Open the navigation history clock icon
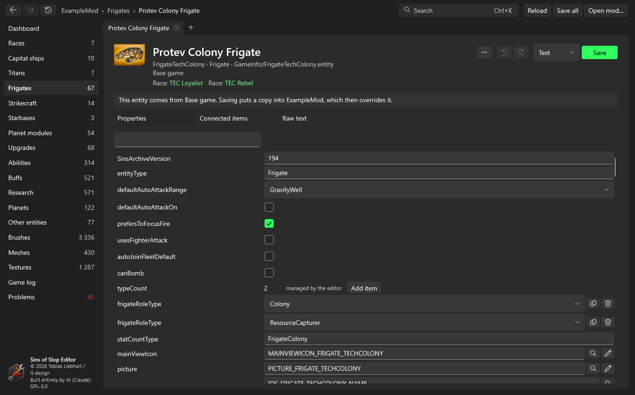 [48, 10]
